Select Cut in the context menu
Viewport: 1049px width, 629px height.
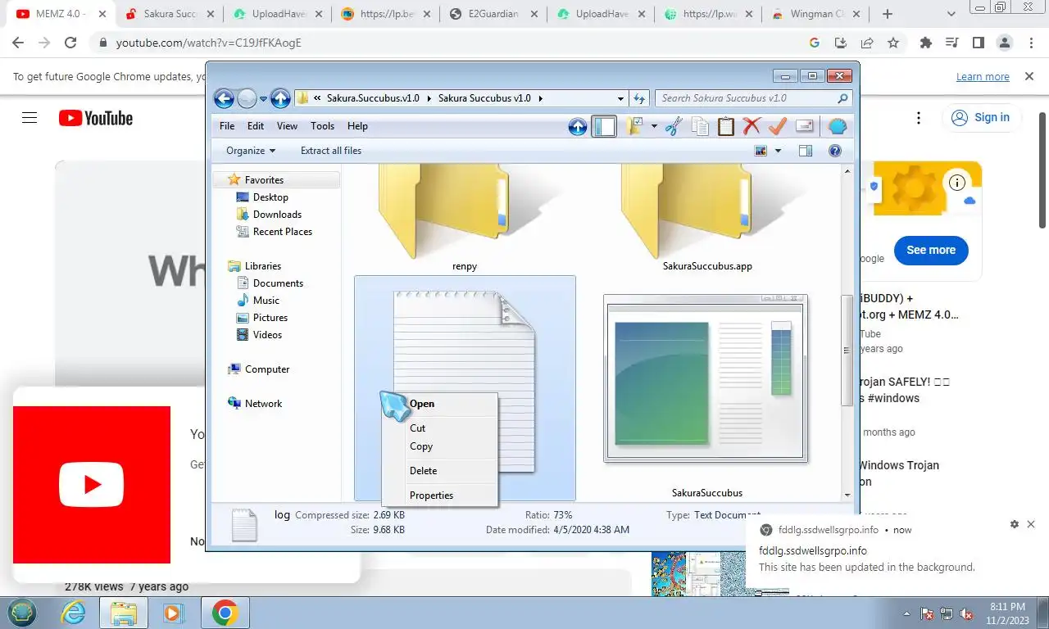tap(440, 428)
